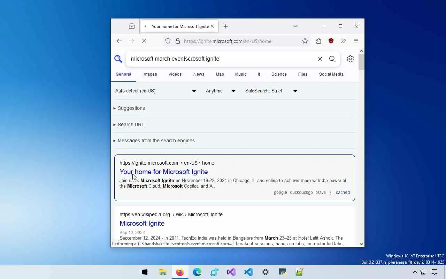
Task: Switch to the Map tab
Action: coord(220,74)
